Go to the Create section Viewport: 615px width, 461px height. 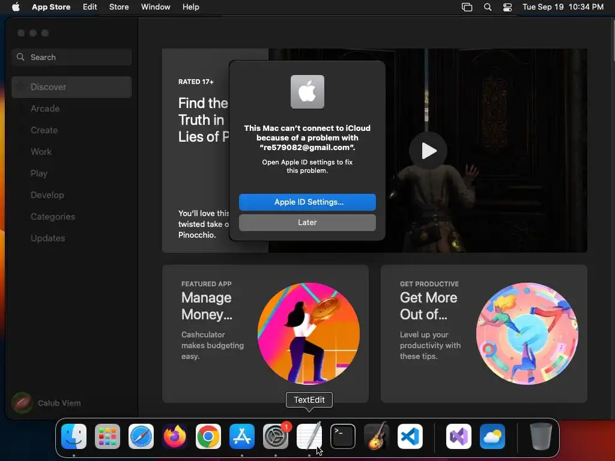71,130
